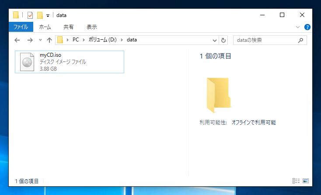Click the myCD.iso file name
The image size is (321, 195).
pyautogui.click(x=50, y=55)
